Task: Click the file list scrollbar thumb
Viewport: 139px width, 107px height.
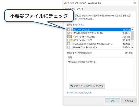Action: [132, 35]
